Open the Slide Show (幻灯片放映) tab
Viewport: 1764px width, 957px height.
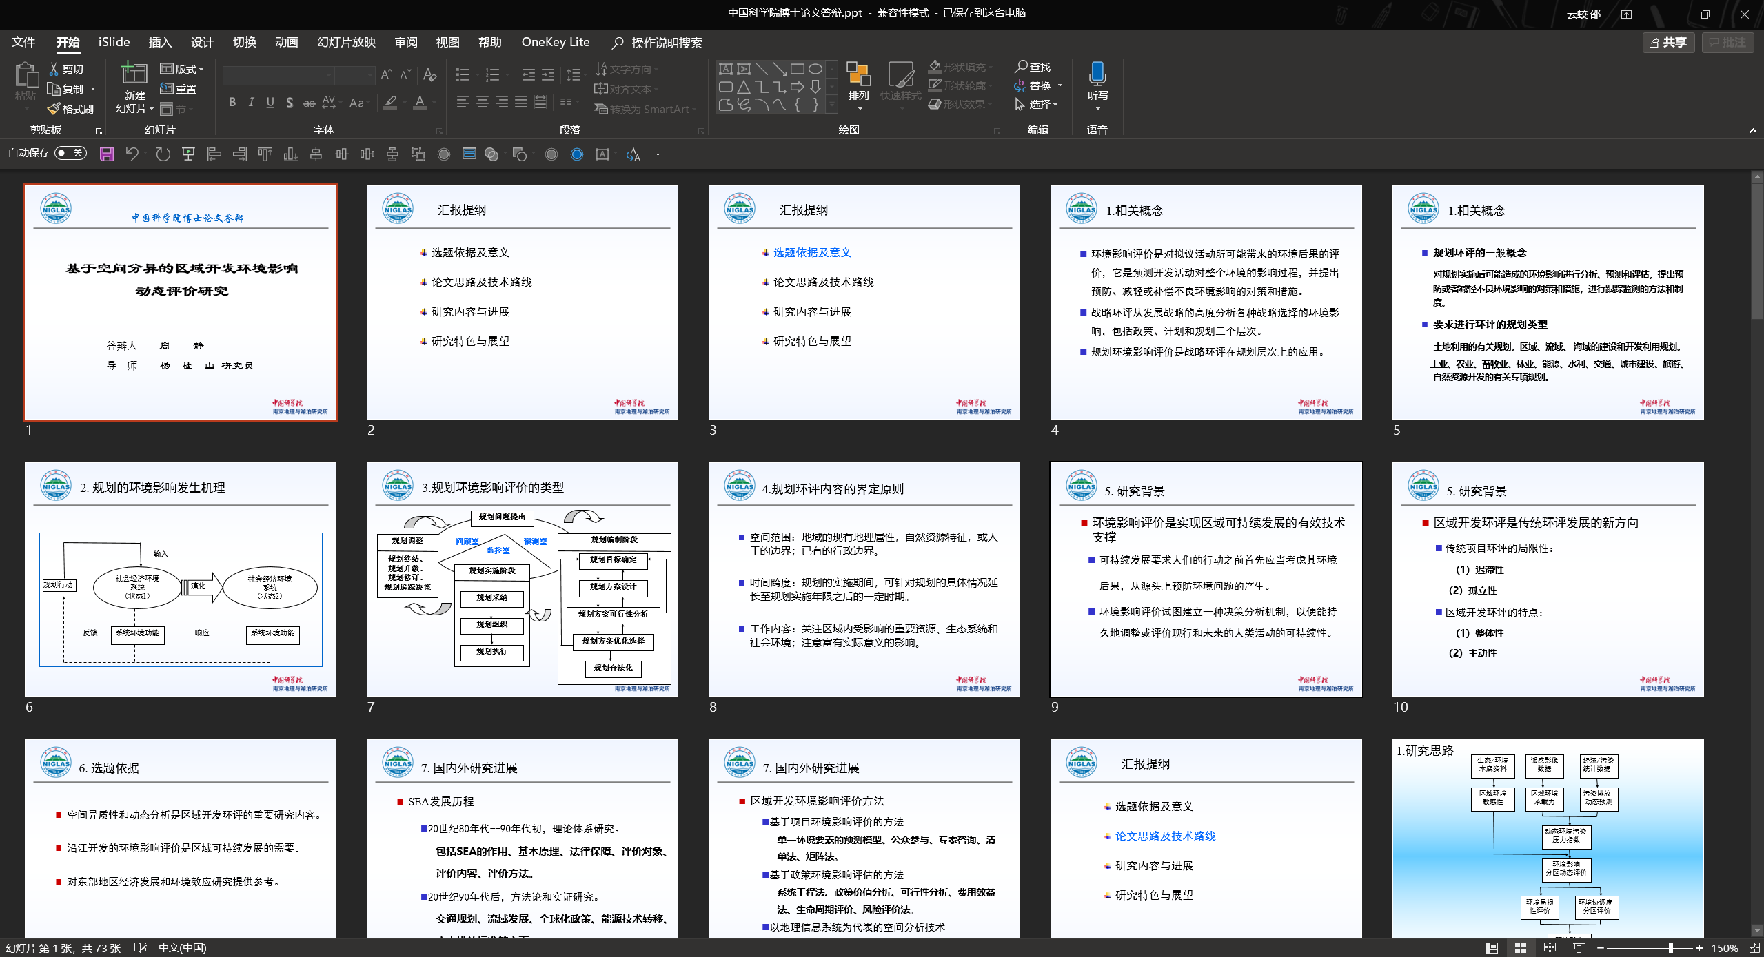(346, 42)
